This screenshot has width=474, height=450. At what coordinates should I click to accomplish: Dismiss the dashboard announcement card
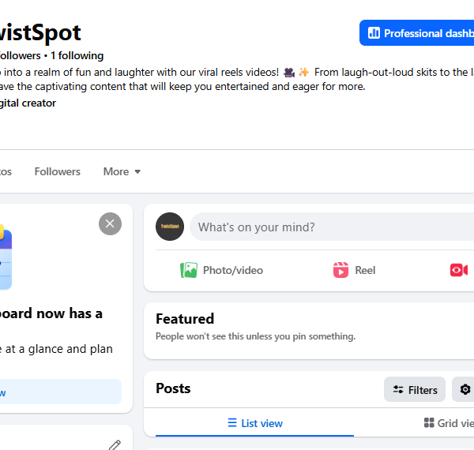click(x=110, y=223)
